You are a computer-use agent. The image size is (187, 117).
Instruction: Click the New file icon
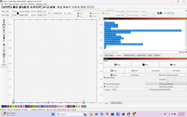coord(2,7)
